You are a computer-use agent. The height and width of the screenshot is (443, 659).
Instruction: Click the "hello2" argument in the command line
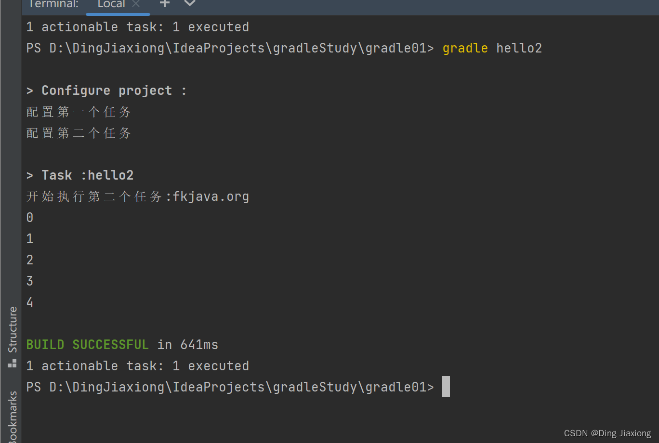coord(519,48)
